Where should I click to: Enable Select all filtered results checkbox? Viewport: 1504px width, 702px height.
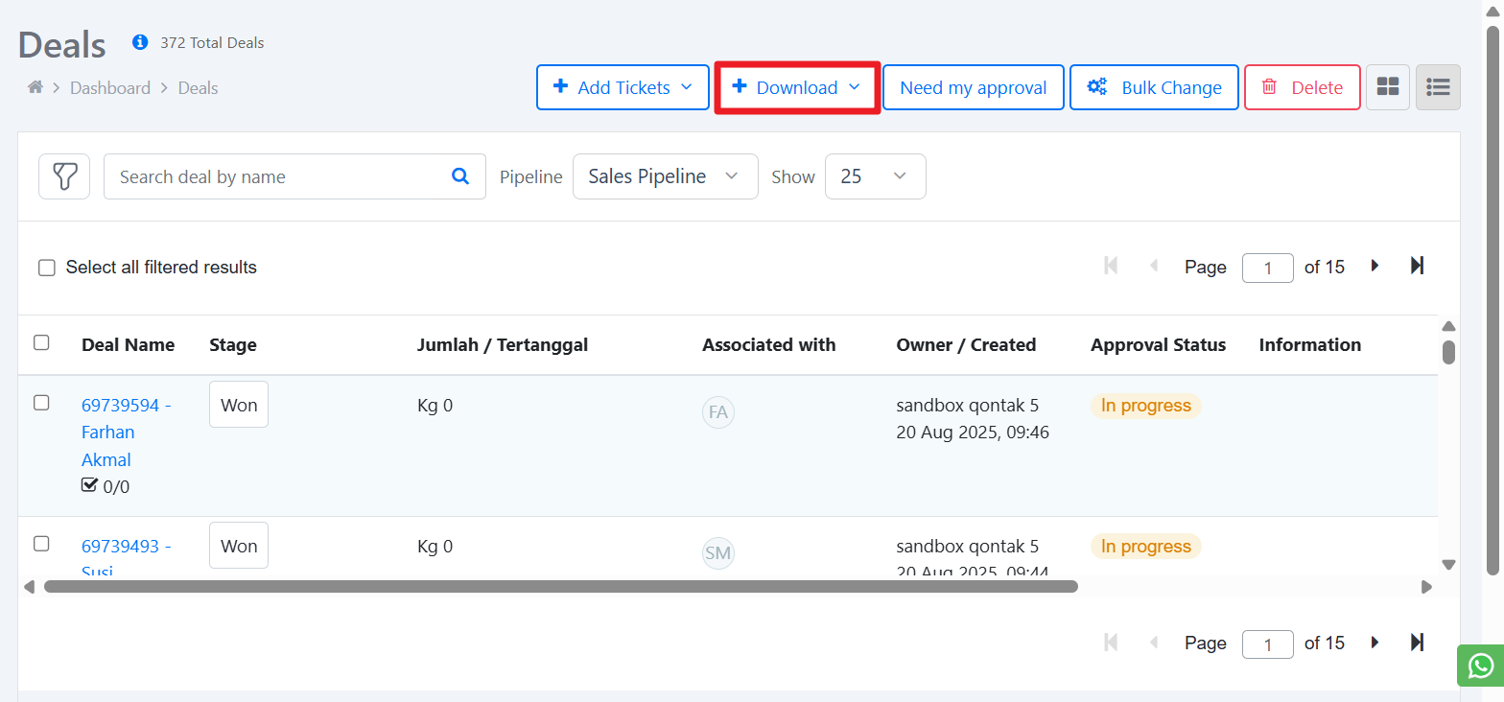47,268
